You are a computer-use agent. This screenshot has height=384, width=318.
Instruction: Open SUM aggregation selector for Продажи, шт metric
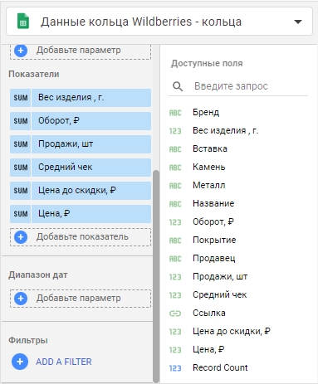pos(21,144)
